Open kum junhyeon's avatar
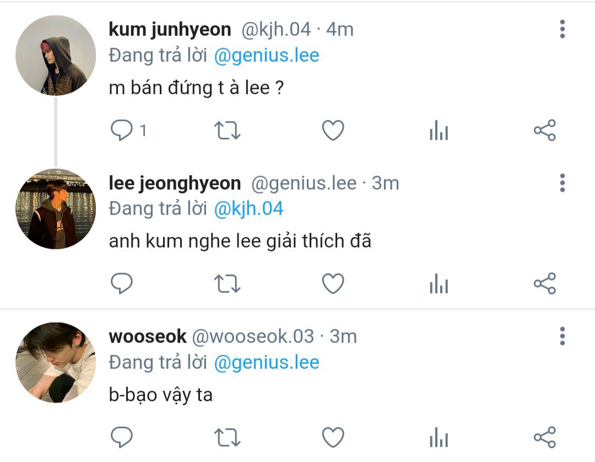This screenshot has height=462, width=595. point(56,56)
